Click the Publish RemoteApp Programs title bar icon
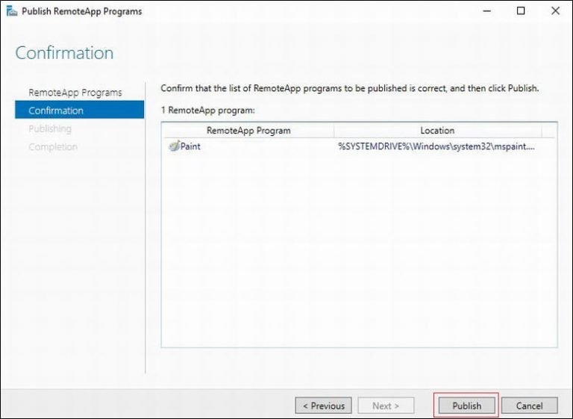 pyautogui.click(x=10, y=11)
